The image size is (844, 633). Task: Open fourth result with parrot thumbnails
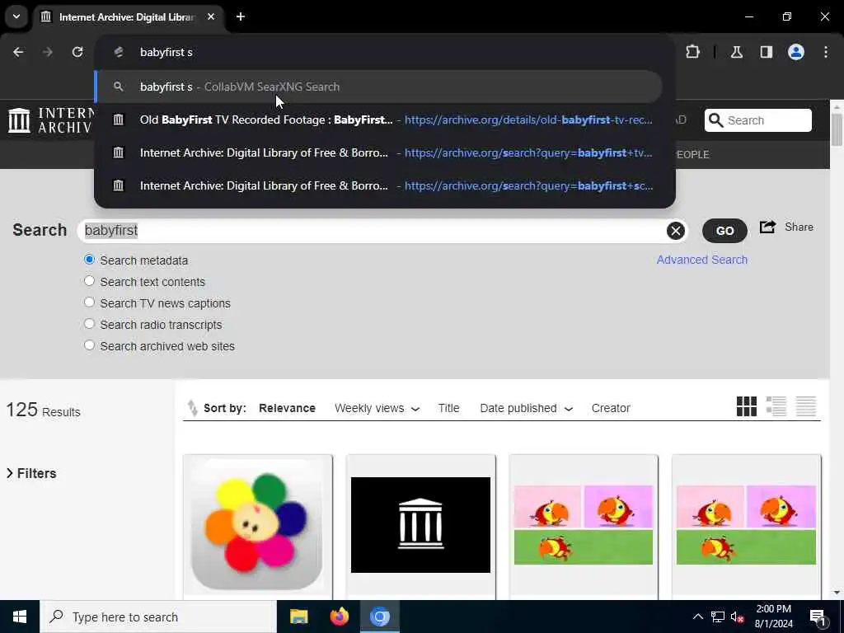coord(747,527)
